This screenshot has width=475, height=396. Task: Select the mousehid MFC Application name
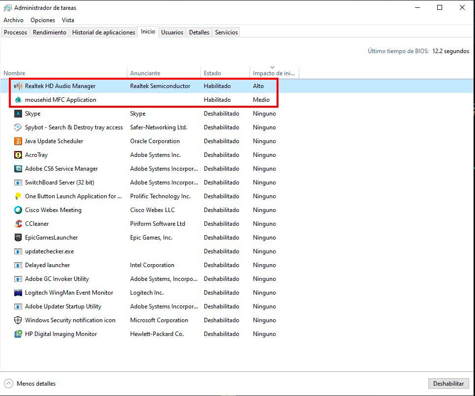tap(60, 100)
